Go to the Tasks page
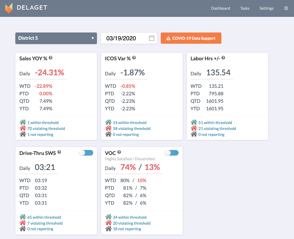The height and width of the screenshot is (239, 294). (245, 8)
